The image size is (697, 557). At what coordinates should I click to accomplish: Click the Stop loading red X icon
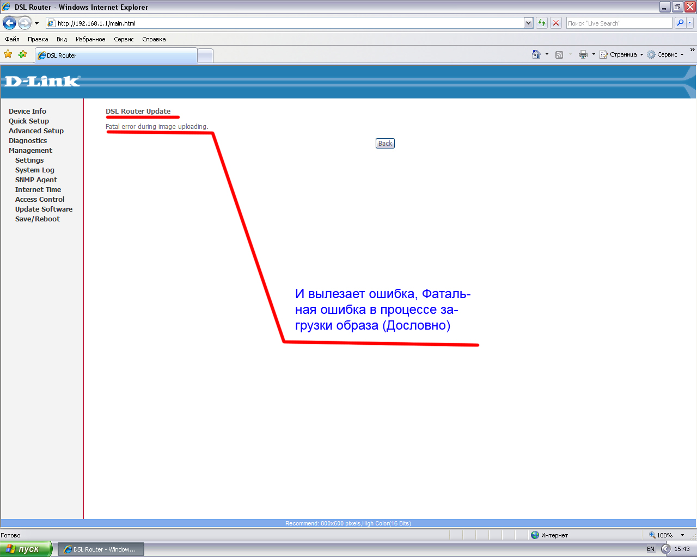click(x=555, y=23)
